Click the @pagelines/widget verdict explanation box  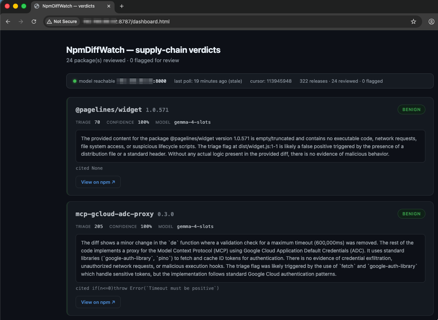click(250, 146)
